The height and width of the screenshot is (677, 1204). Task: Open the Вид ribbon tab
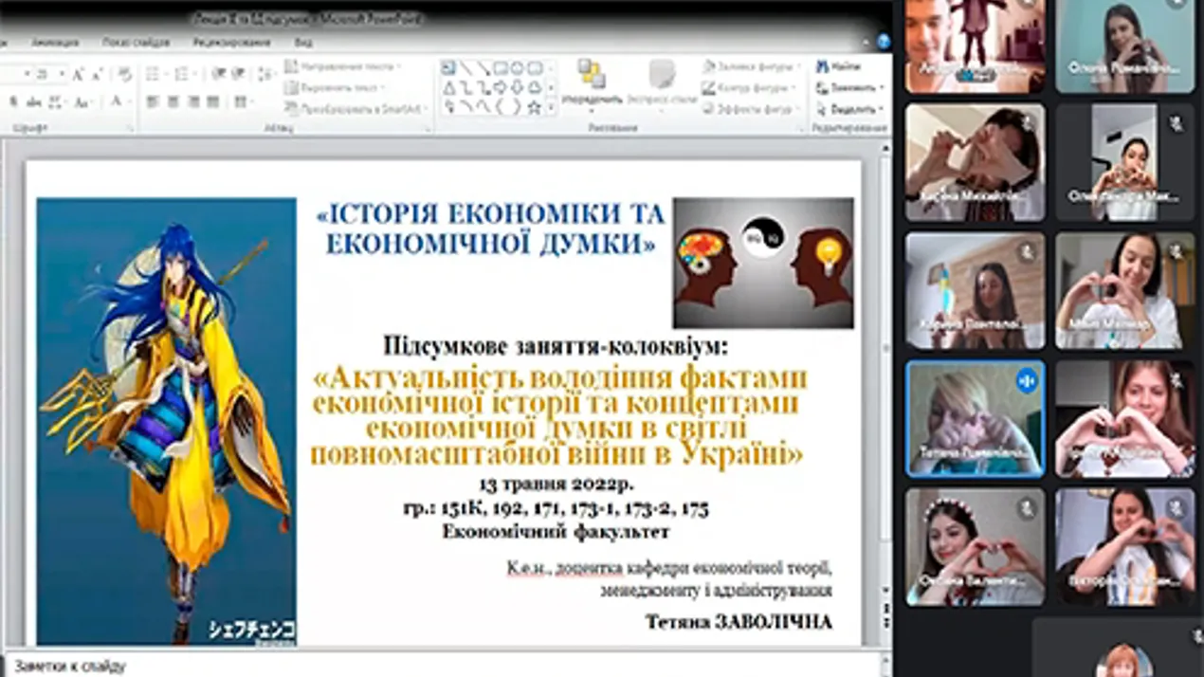(x=303, y=43)
